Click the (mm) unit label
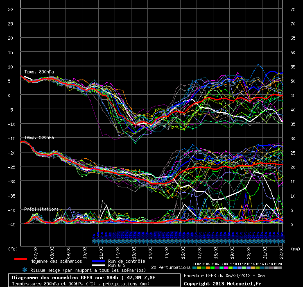The width and height of the screenshot is (303, 287). (296, 248)
